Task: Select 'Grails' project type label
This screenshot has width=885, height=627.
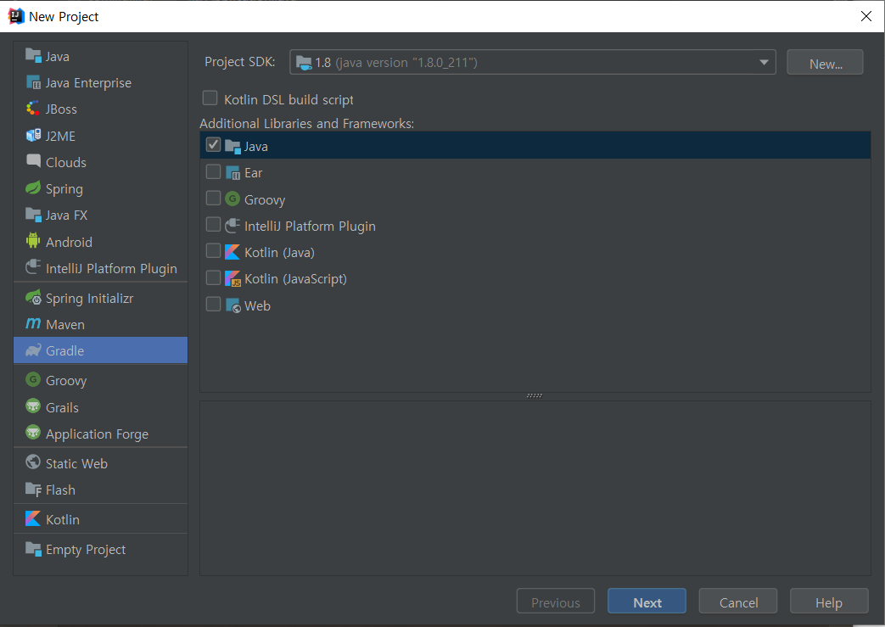Action: click(x=62, y=407)
